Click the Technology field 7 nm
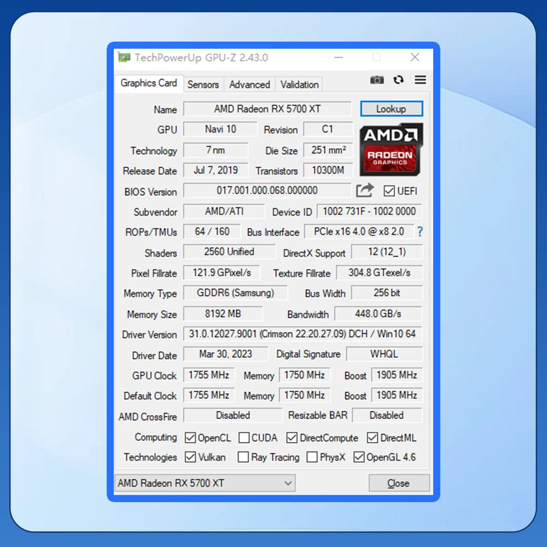 click(x=216, y=150)
